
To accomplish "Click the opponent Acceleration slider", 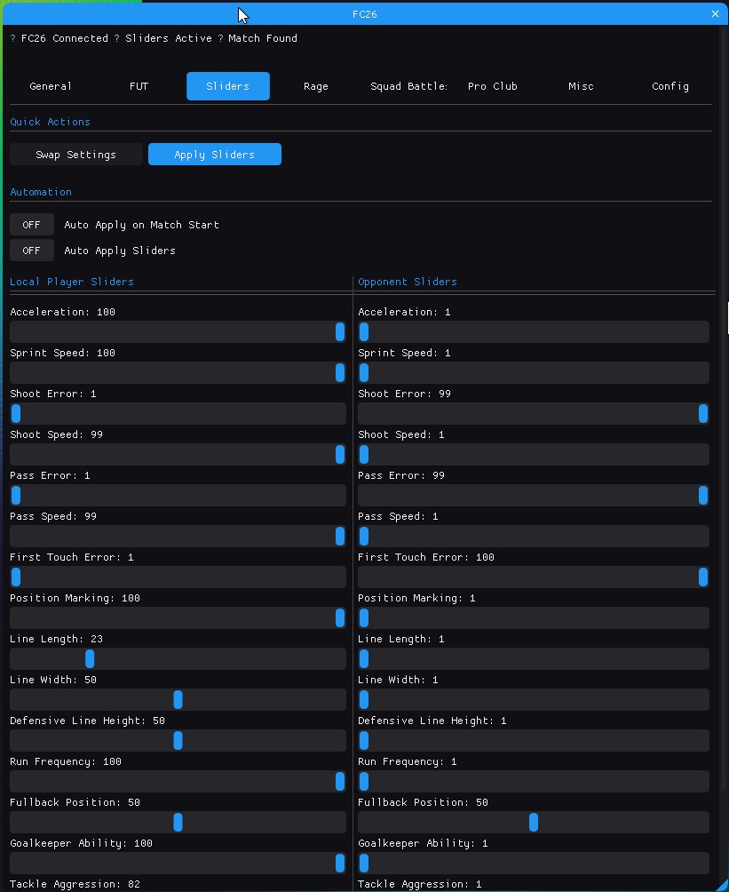I will click(533, 331).
